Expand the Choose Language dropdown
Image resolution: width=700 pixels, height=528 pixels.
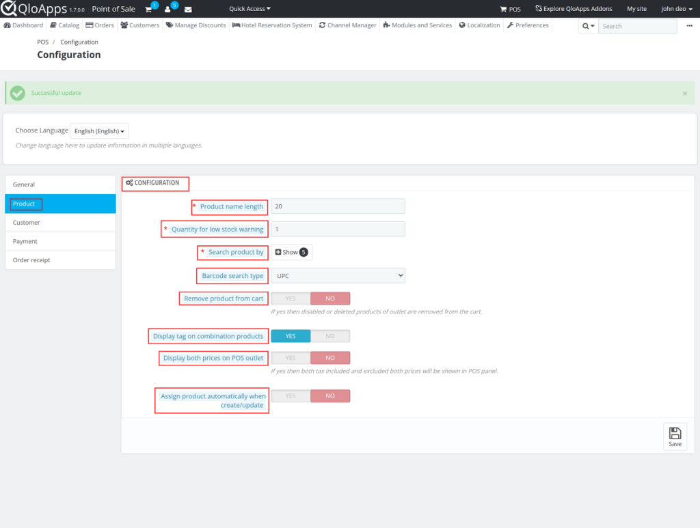[99, 130]
